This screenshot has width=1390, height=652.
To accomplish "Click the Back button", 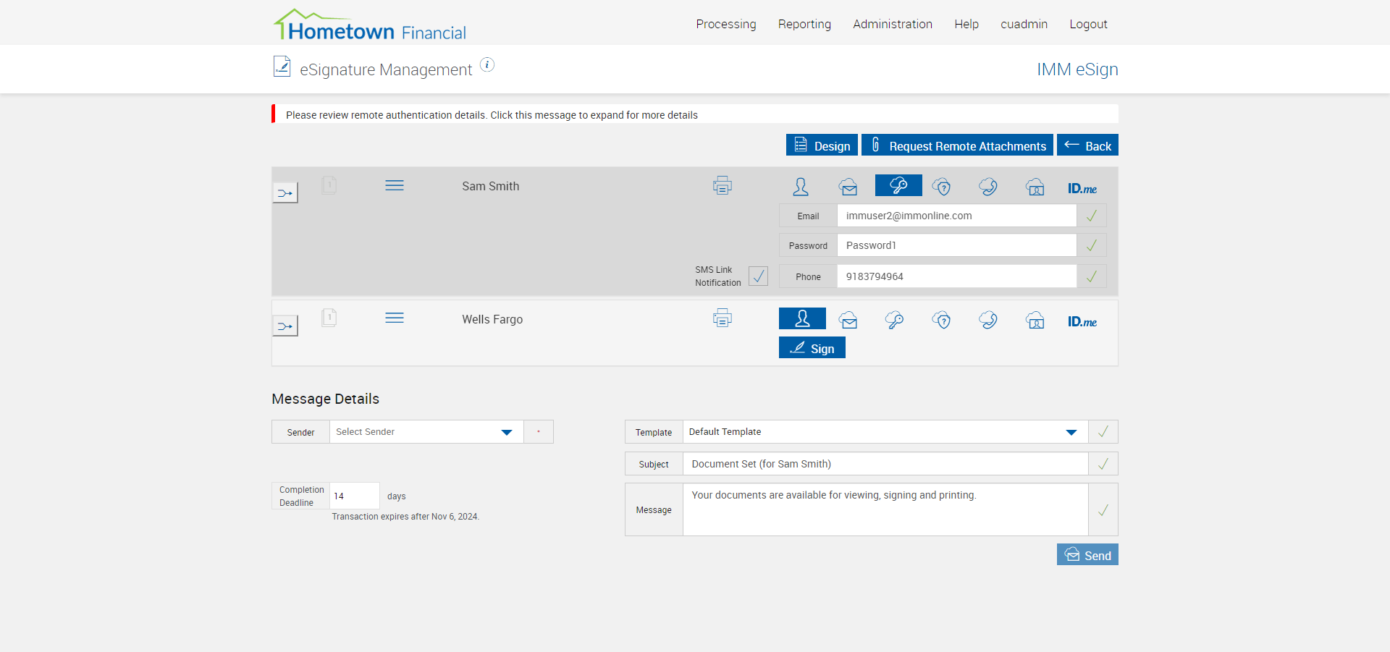I will [1087, 145].
